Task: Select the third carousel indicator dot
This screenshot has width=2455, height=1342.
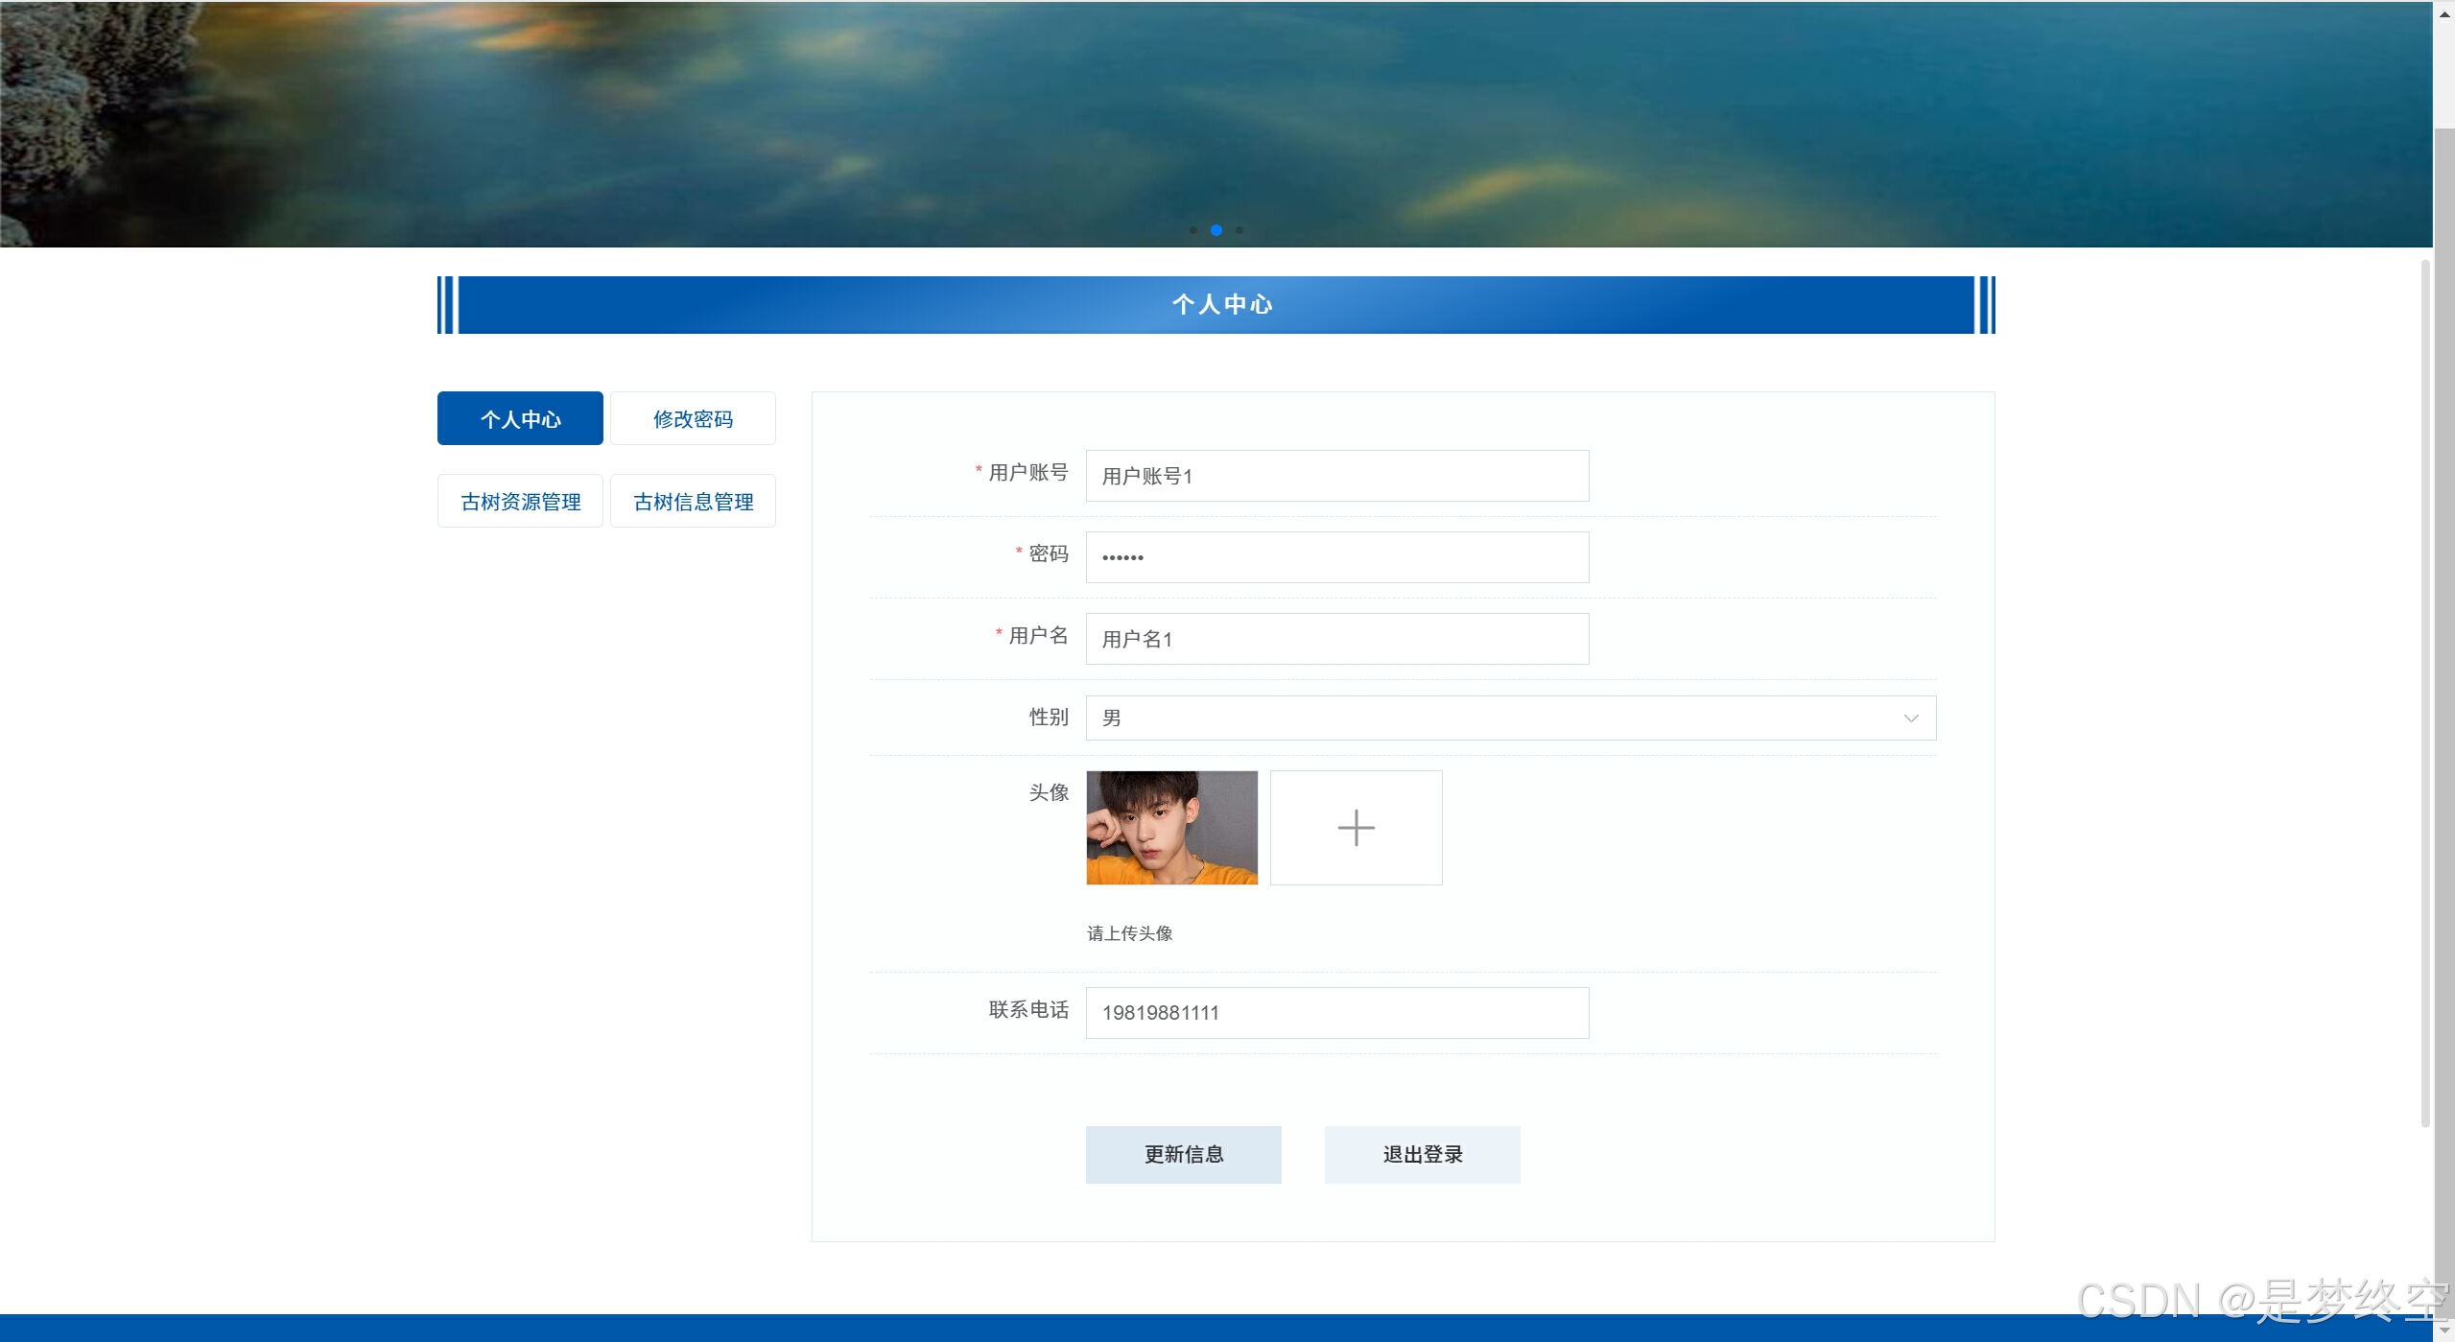Action: tap(1239, 230)
